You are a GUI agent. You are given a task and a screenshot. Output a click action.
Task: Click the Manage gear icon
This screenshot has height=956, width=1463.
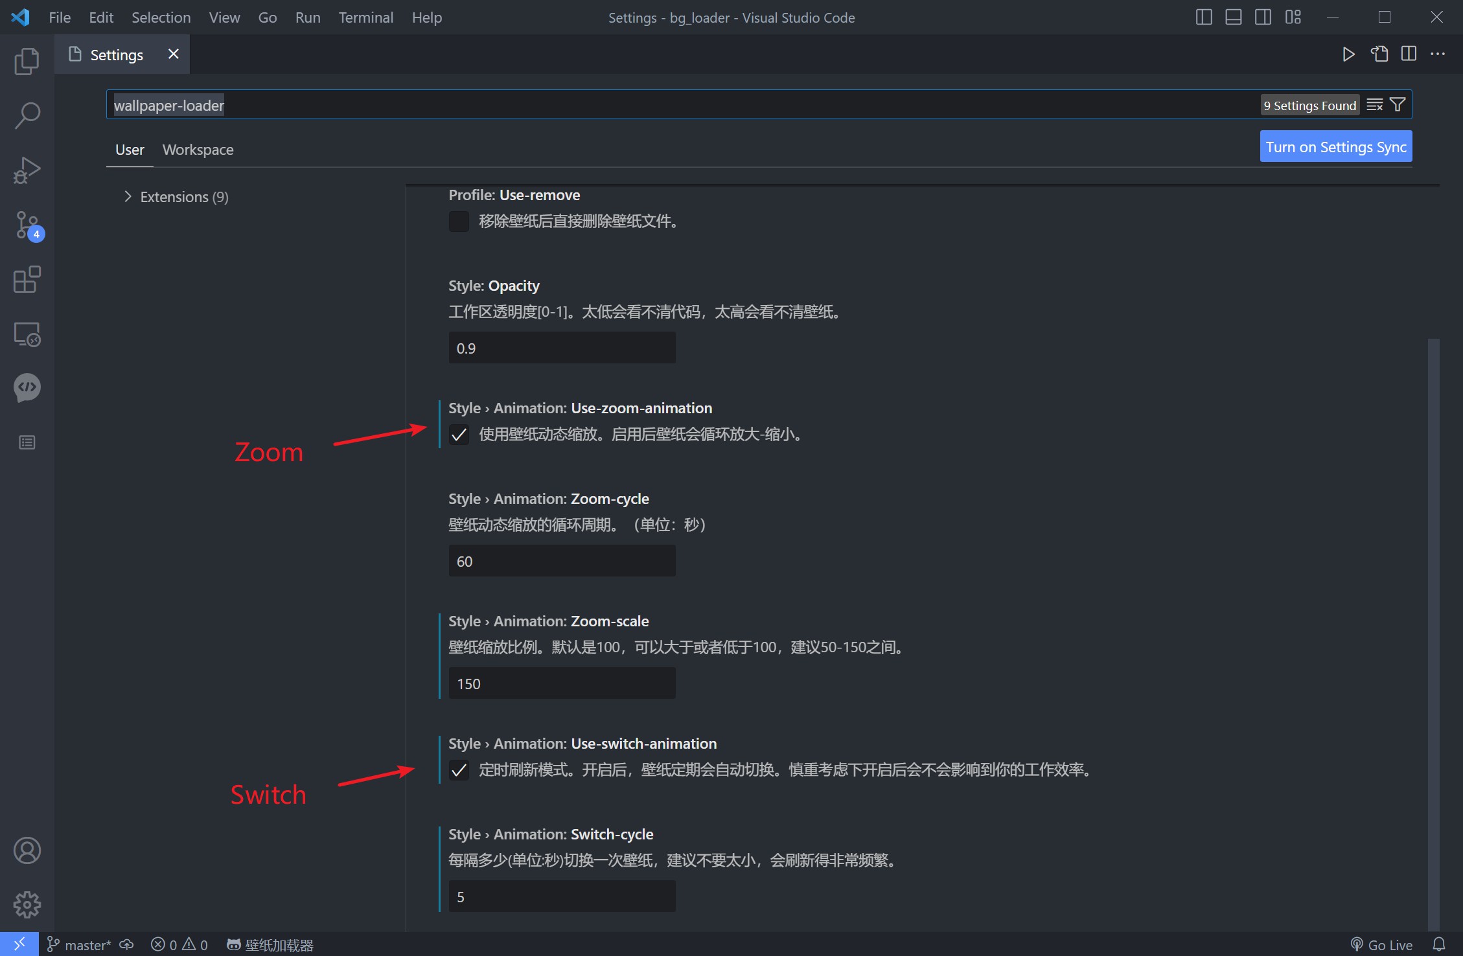[x=27, y=904]
